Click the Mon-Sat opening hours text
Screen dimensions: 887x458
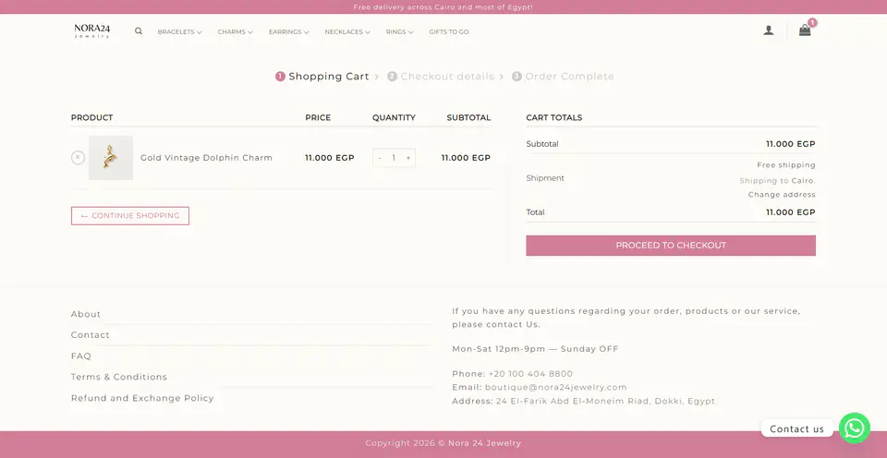[535, 349]
